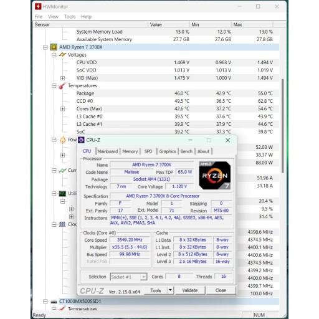Collapse the Clocks branch
The width and height of the screenshot is (319, 319).
(x=54, y=224)
